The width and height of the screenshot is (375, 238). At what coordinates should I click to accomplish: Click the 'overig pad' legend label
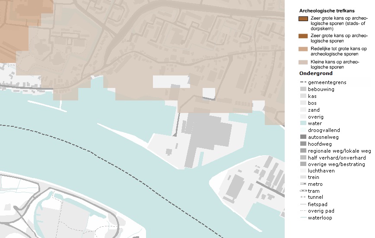point(321,211)
